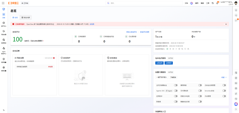
Task: Click the document icon atop the right rail
Action: [236, 10]
